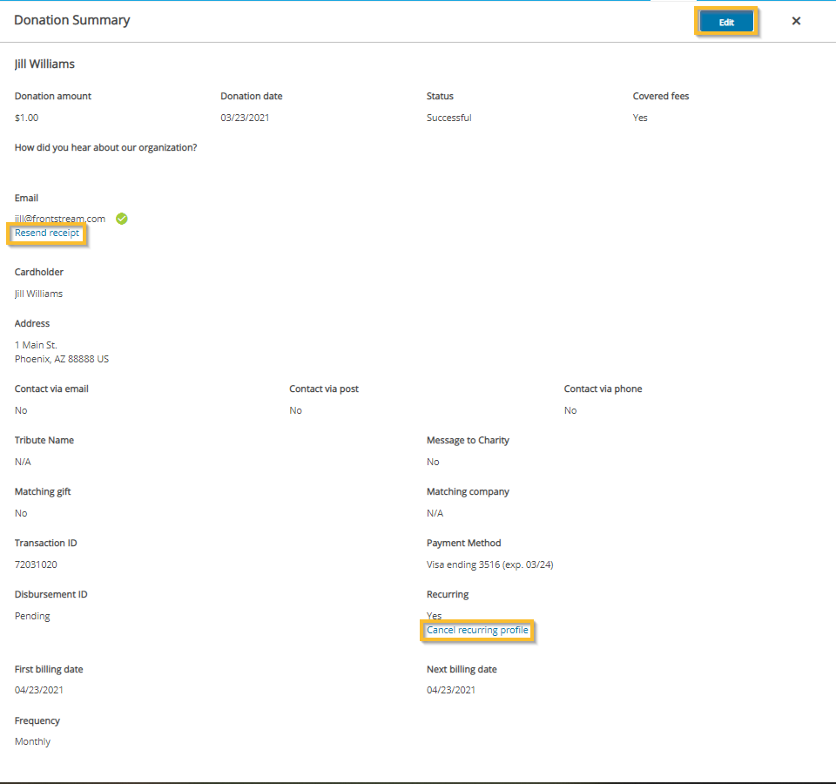The image size is (836, 784).
Task: Click the Contact via phone label
Action: (603, 389)
